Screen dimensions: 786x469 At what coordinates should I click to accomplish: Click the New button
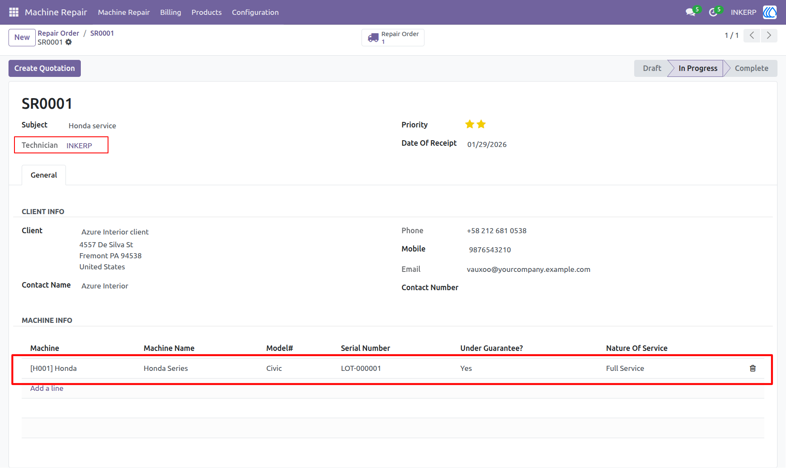(22, 37)
